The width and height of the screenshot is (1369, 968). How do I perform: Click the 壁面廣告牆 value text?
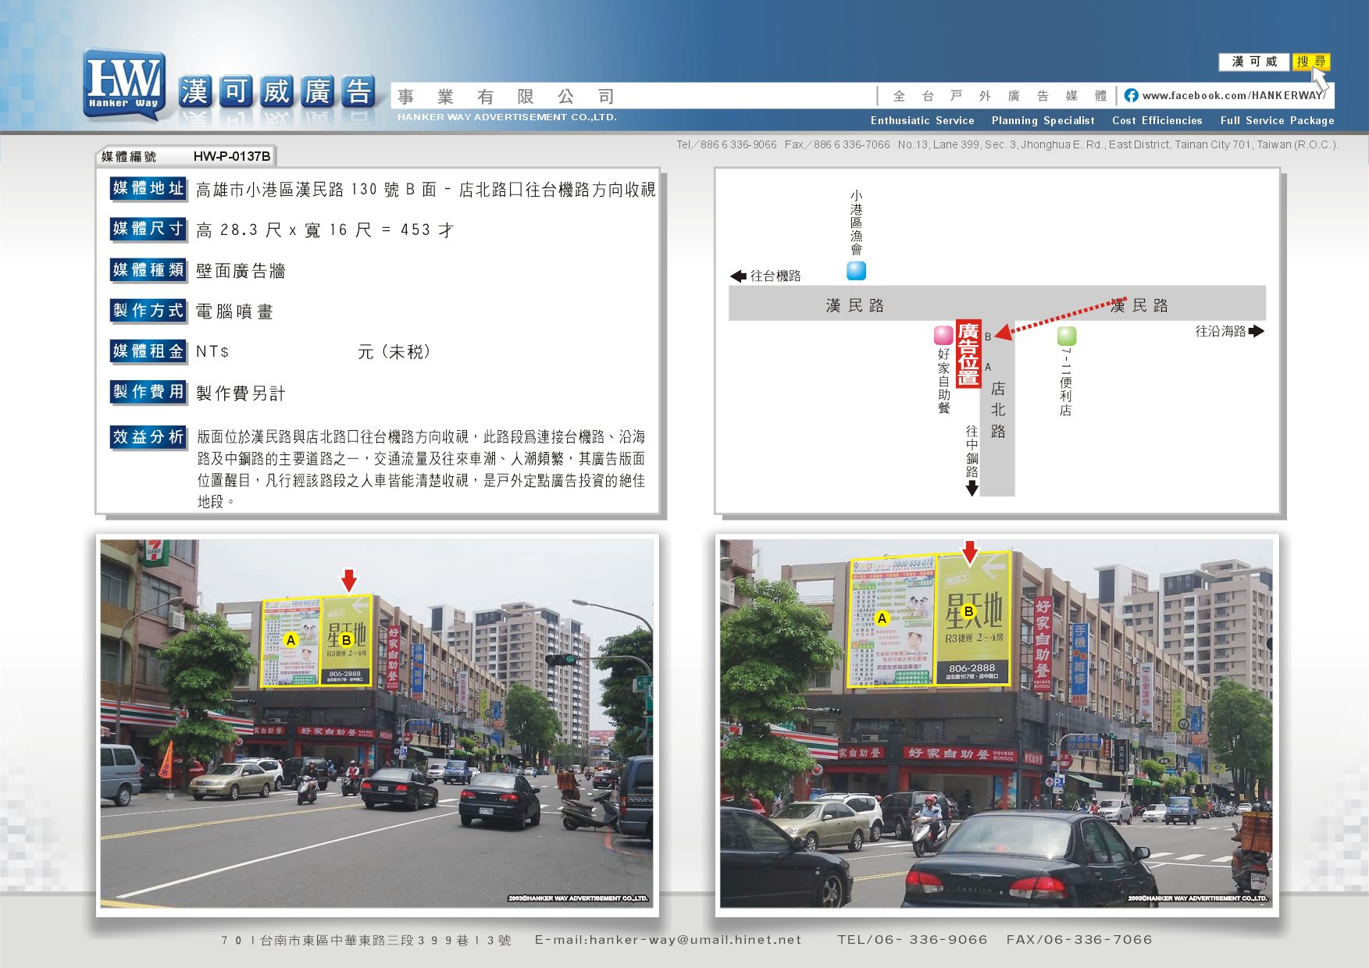[241, 271]
